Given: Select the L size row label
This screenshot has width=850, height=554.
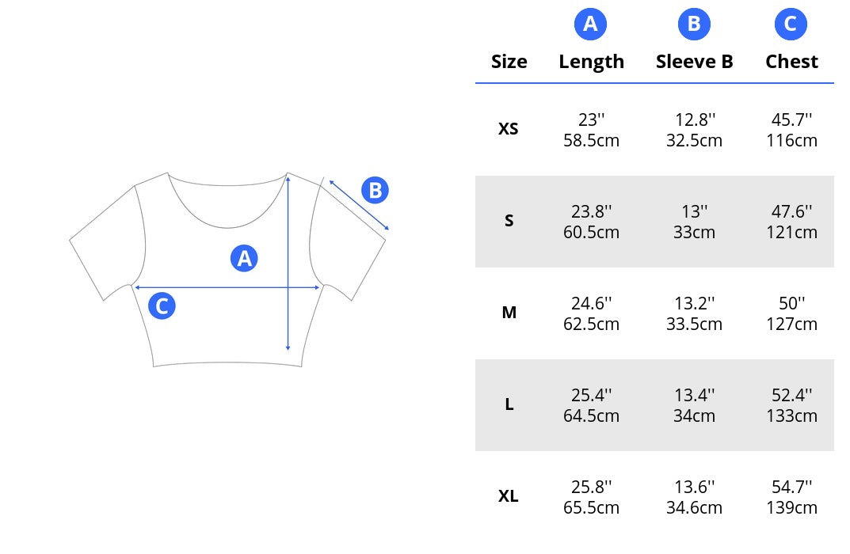Looking at the screenshot, I should pos(509,404).
